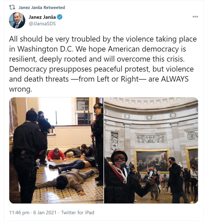
Task: Open the right photo of the Capitol rotunda
Action: [151, 150]
